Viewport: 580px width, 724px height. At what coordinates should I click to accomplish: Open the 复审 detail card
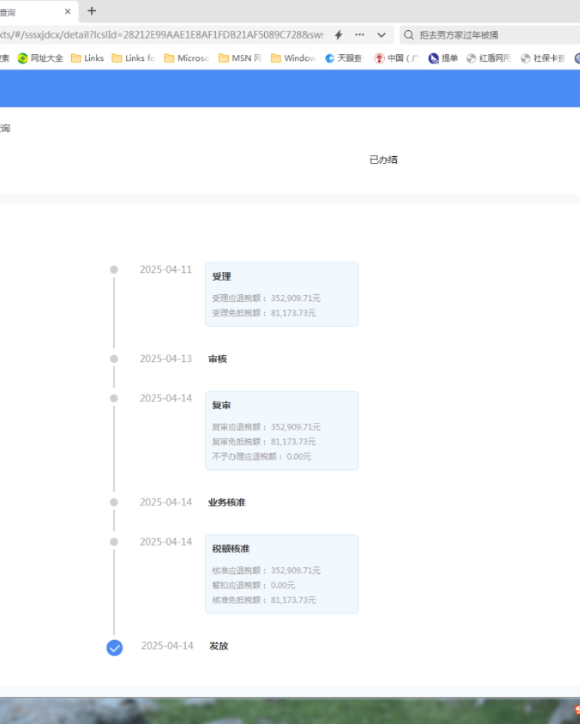[282, 430]
